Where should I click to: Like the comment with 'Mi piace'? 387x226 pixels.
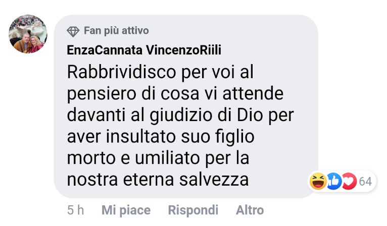click(x=126, y=210)
